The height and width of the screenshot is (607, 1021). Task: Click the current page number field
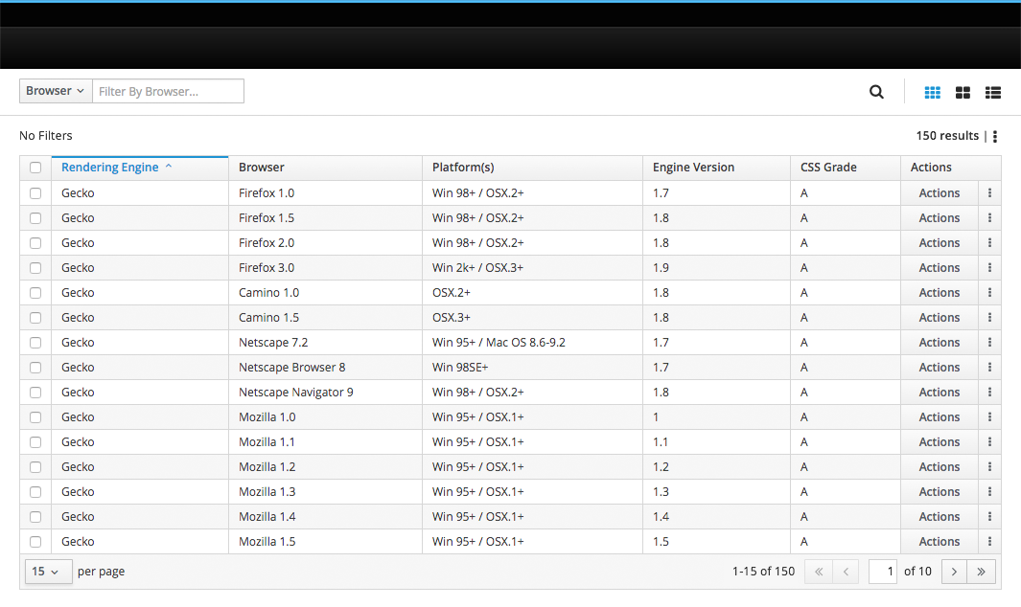(883, 572)
